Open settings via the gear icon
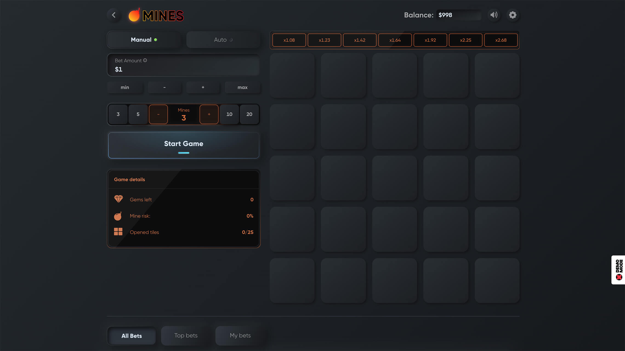This screenshot has height=351, width=625. pos(513,15)
